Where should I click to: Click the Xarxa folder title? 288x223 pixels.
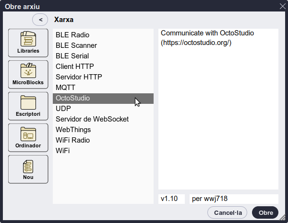tap(64, 20)
